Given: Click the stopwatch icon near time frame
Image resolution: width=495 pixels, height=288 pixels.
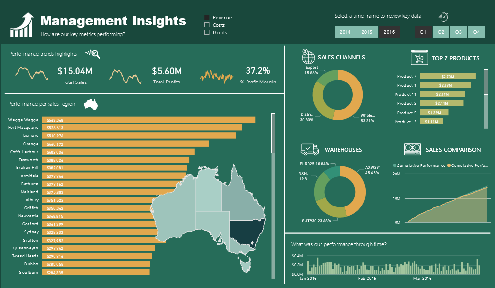Looking at the screenshot, I should click(x=444, y=17).
